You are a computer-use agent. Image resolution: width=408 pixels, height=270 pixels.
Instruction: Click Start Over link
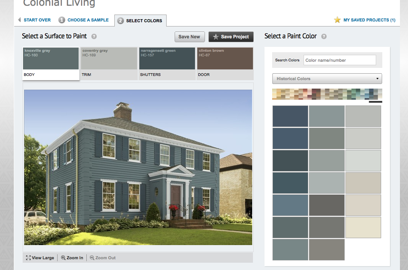pyautogui.click(x=37, y=20)
